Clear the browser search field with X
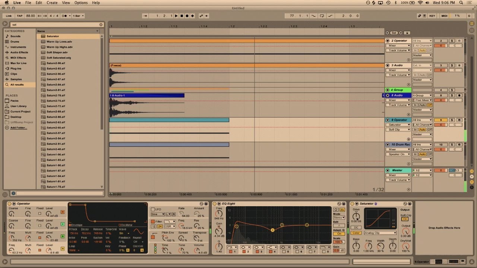The height and width of the screenshot is (268, 477). [x=101, y=25]
